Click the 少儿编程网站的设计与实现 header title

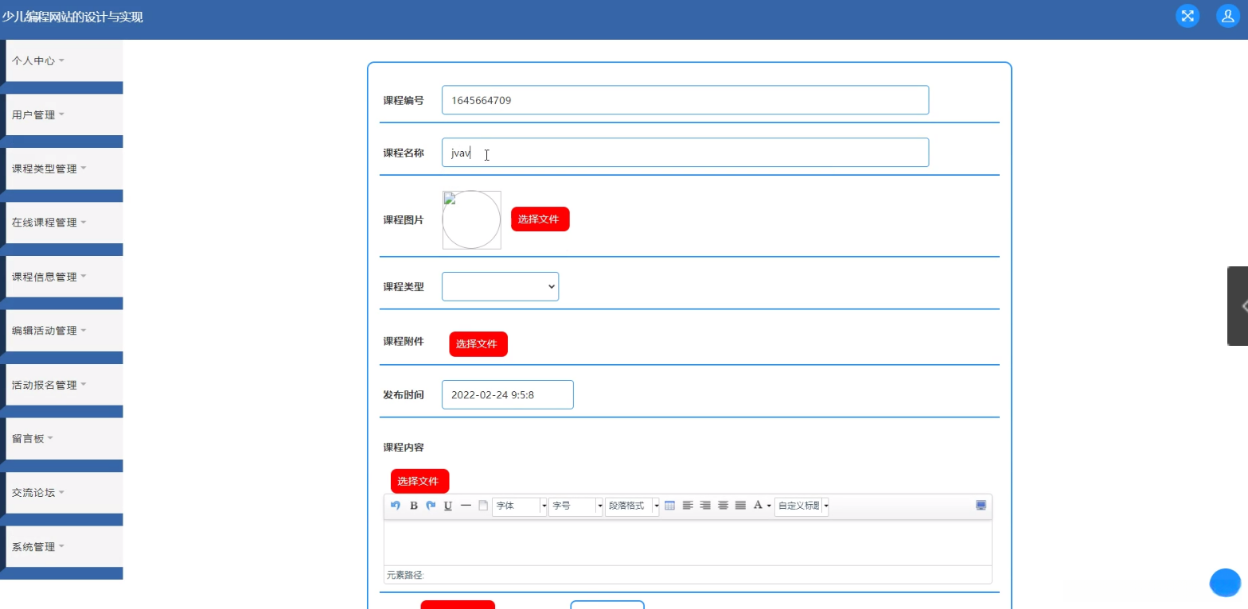coord(72,17)
